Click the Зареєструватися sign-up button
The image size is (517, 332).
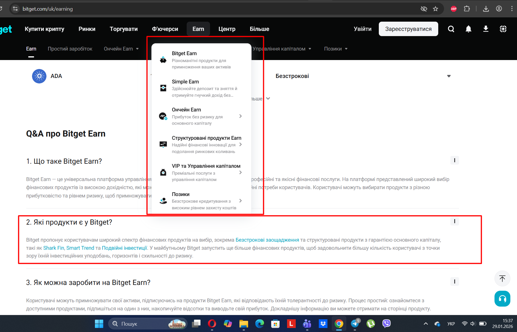(x=409, y=29)
